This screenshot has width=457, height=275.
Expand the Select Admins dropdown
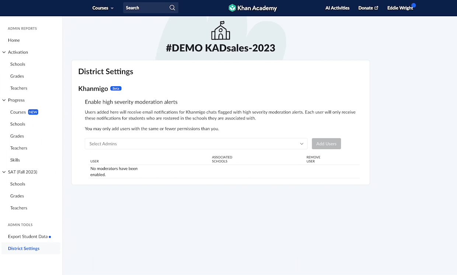tap(196, 144)
